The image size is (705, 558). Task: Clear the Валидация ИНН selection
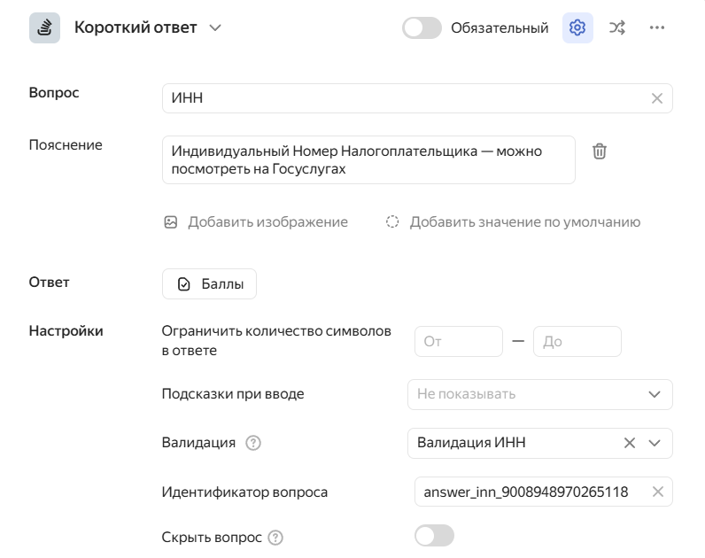tap(630, 443)
